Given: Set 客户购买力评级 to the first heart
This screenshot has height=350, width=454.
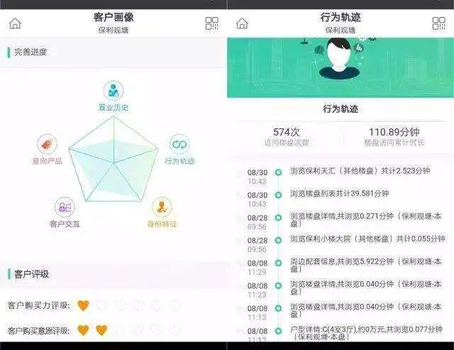Looking at the screenshot, I should (84, 305).
